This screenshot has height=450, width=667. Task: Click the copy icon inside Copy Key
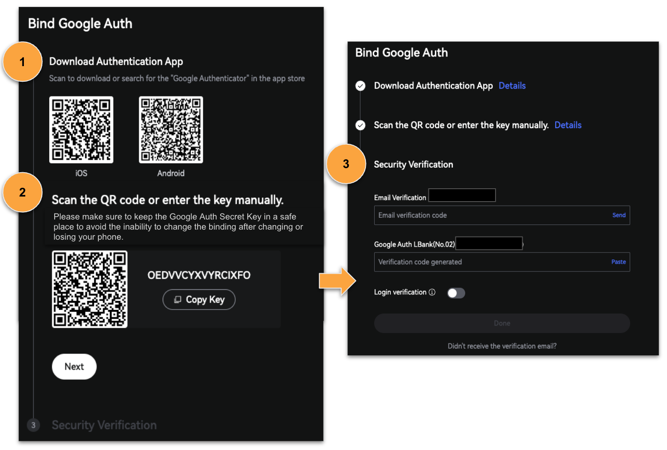click(x=177, y=299)
